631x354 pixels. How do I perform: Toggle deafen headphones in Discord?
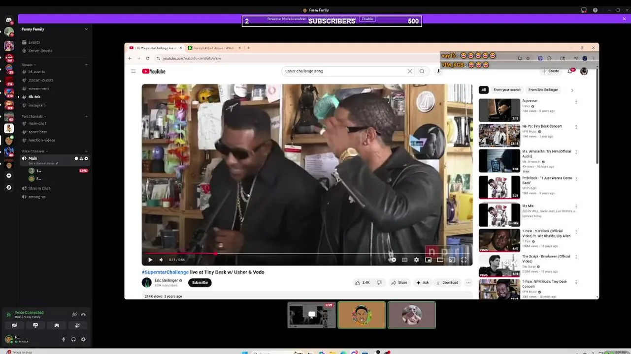(73, 339)
